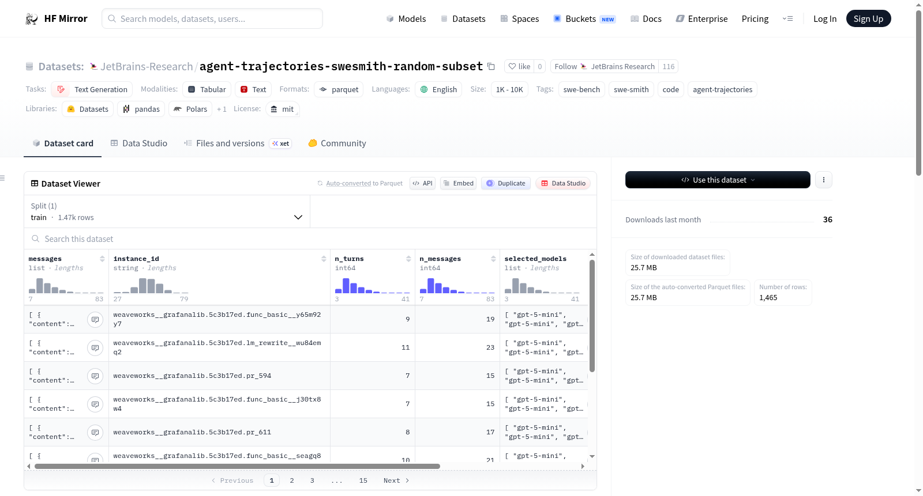Switch to Files and versions tab

coord(237,143)
